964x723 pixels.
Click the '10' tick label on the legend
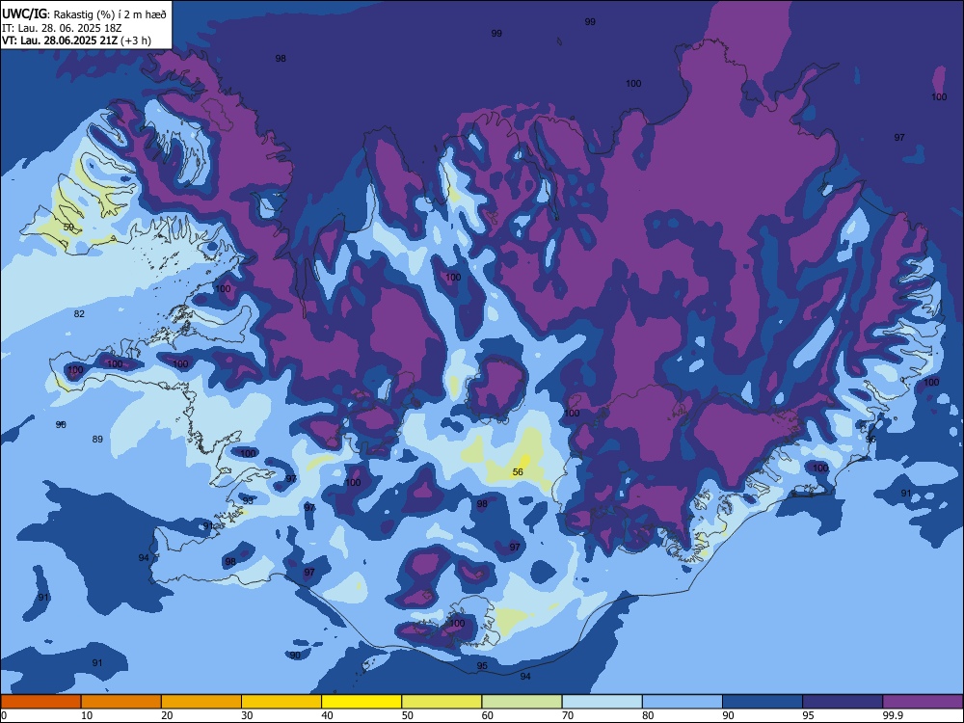[x=87, y=715]
